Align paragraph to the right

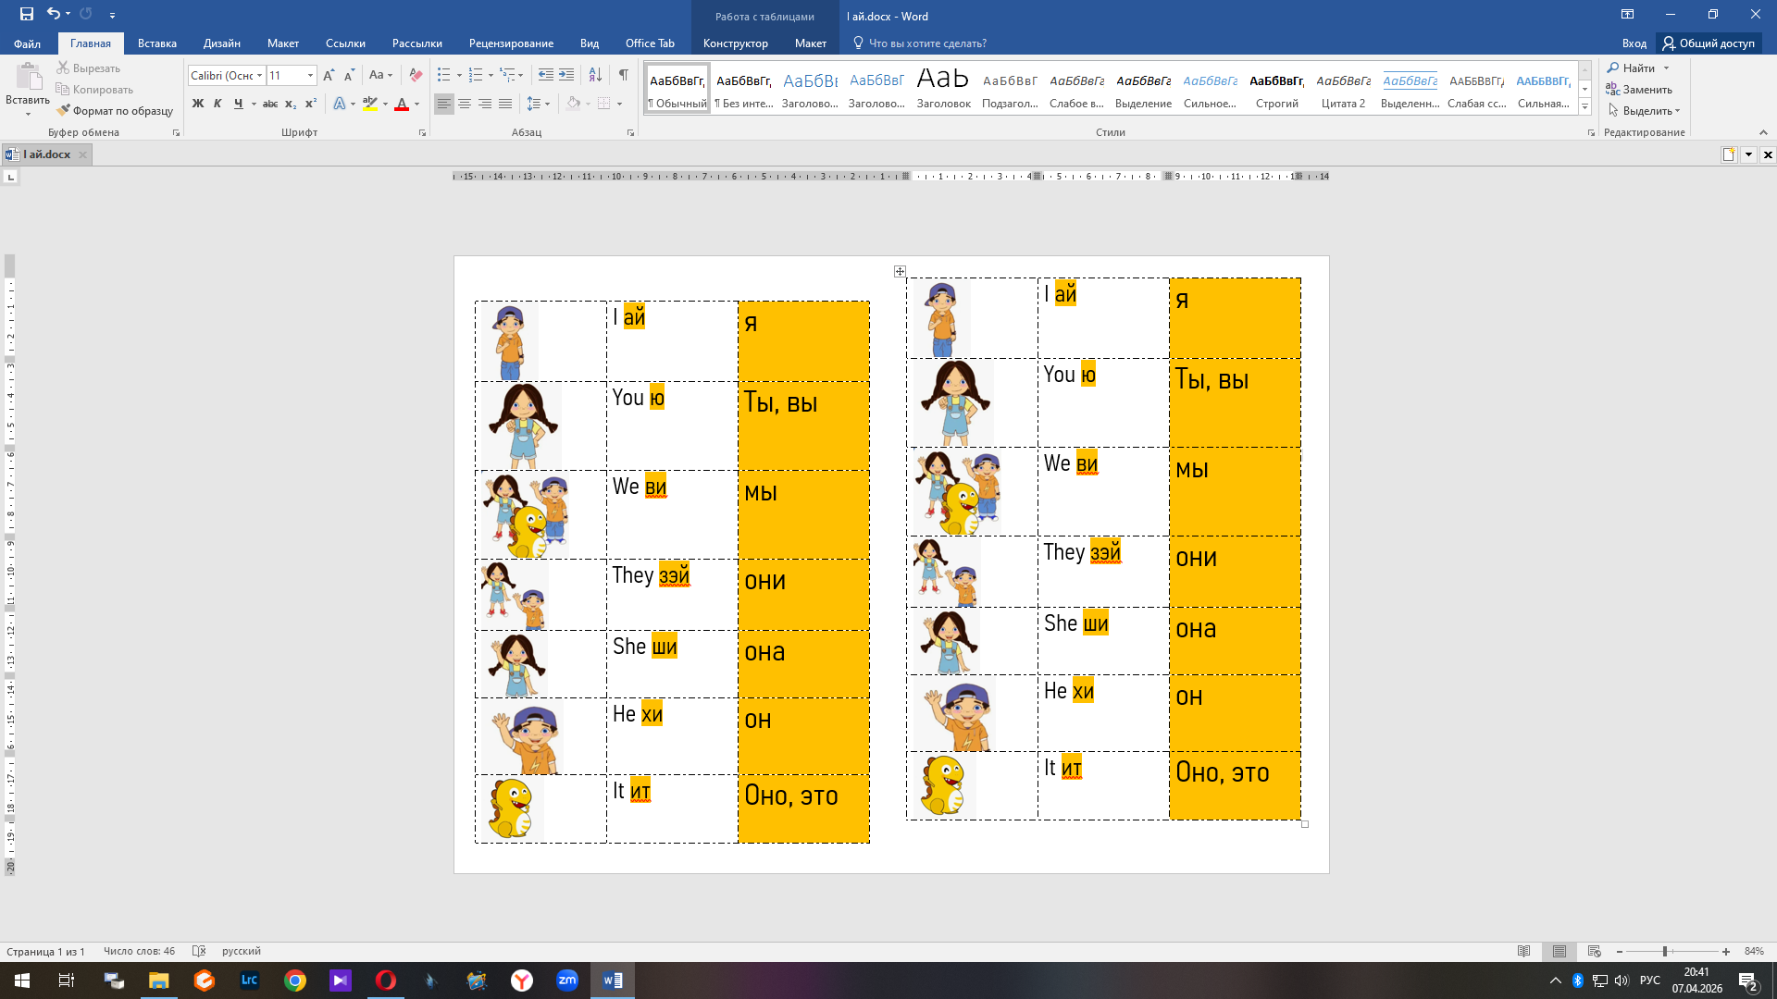485,105
